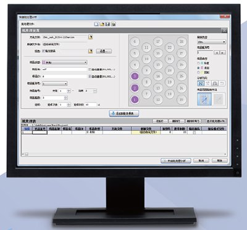Select vial position 6 on the tray

(x=135, y=42)
